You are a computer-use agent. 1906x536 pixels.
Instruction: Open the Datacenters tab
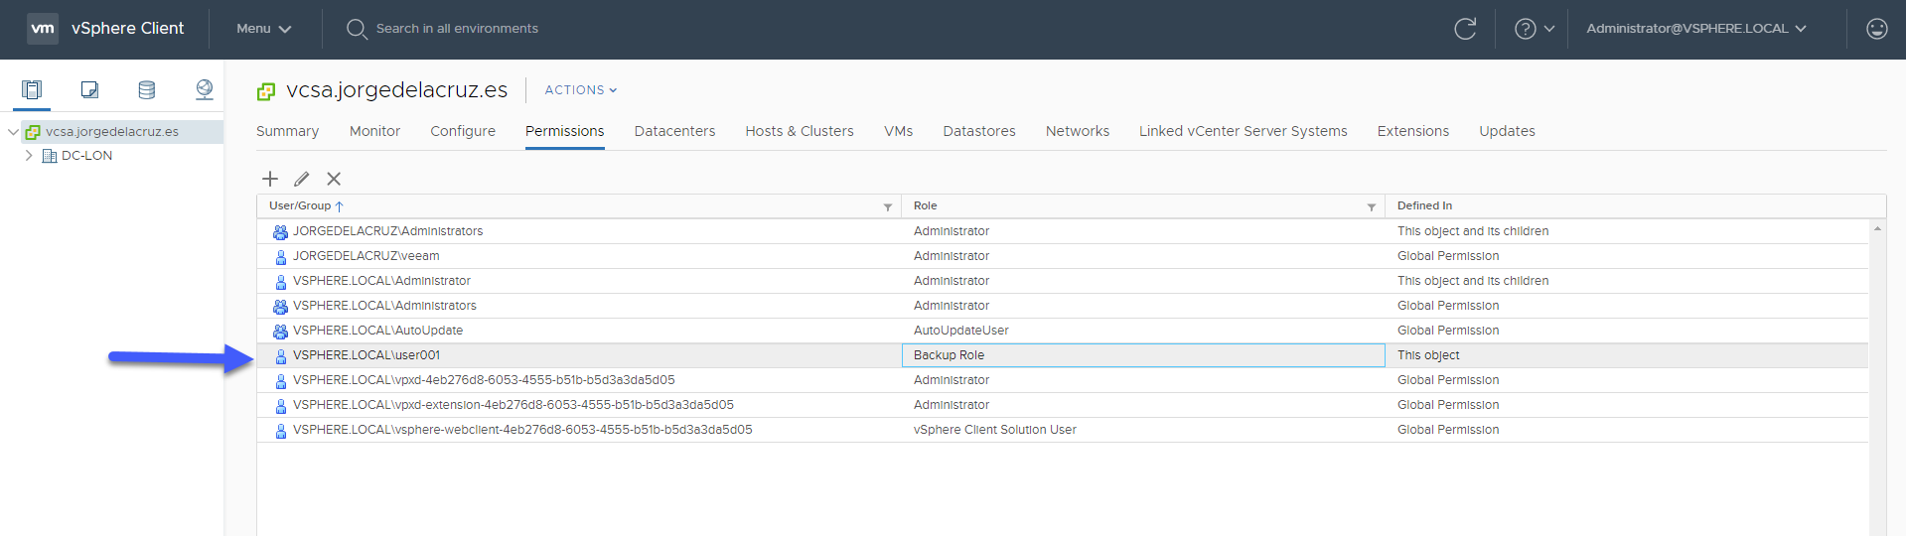pos(674,131)
